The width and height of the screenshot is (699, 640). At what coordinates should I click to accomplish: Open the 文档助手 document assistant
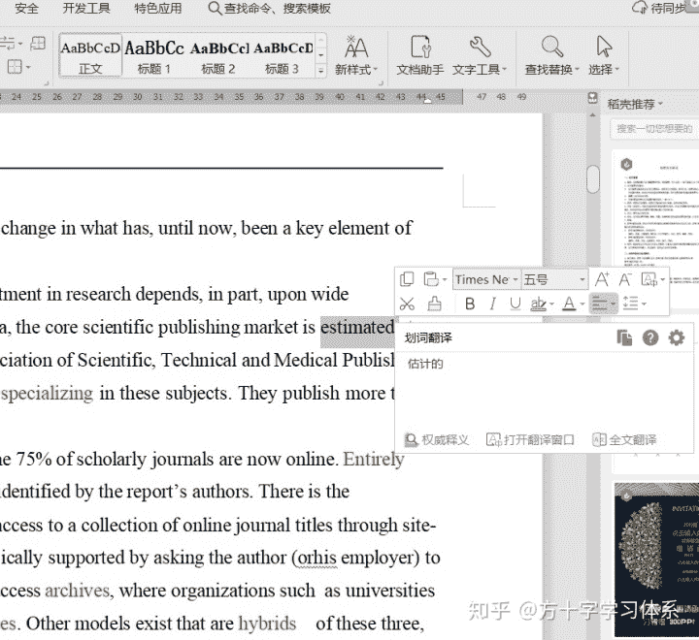click(420, 54)
